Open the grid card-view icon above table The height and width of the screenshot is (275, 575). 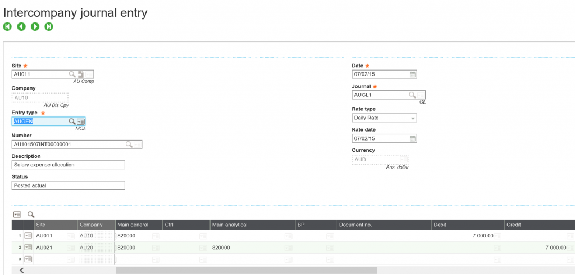click(17, 214)
